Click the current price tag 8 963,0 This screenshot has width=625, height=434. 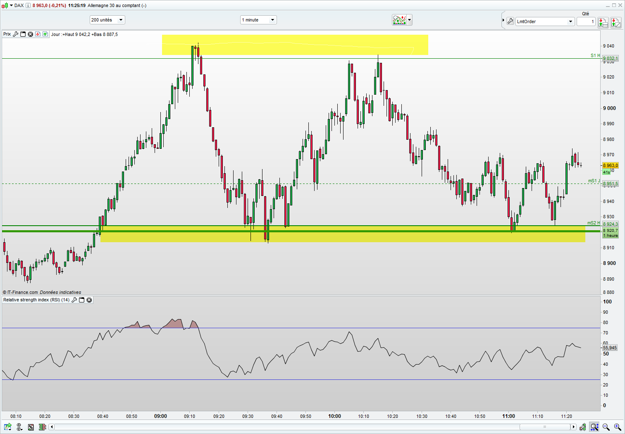(611, 165)
